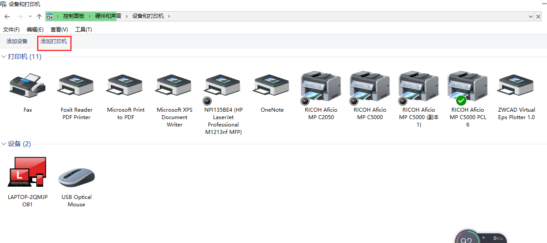Select the Foxit Reader PDF Printer icon
The height and width of the screenshot is (243, 547).
pyautogui.click(x=76, y=86)
